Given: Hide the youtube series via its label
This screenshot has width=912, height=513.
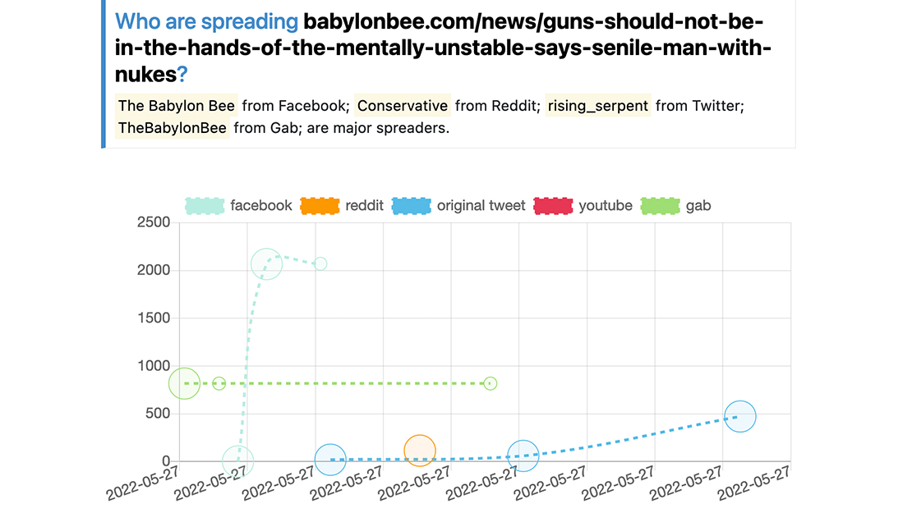Looking at the screenshot, I should pyautogui.click(x=605, y=206).
